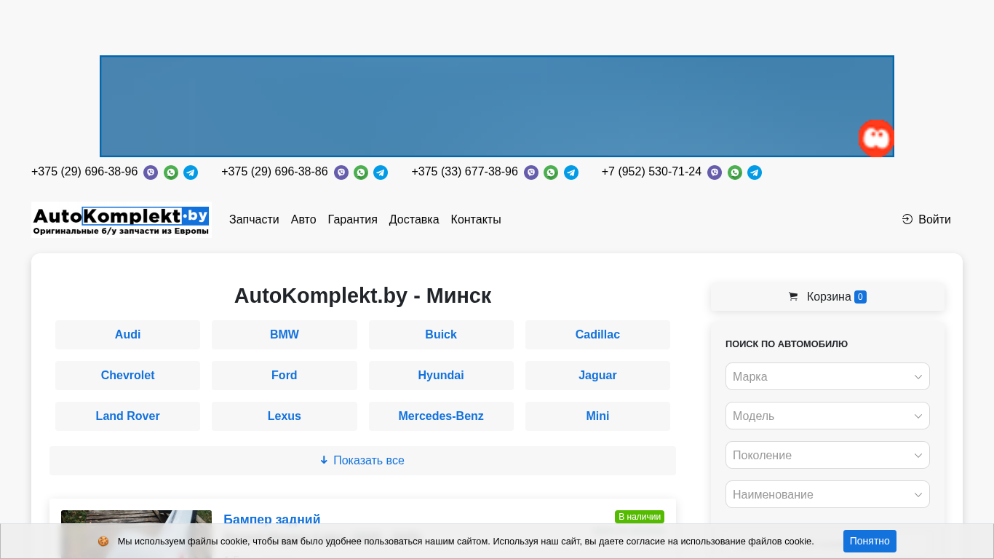This screenshot has height=559, width=994.
Task: Open the Контакты menu item
Action: (x=476, y=220)
